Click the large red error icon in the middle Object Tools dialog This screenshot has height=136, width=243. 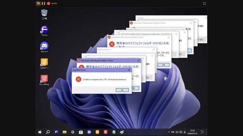(x=112, y=44)
